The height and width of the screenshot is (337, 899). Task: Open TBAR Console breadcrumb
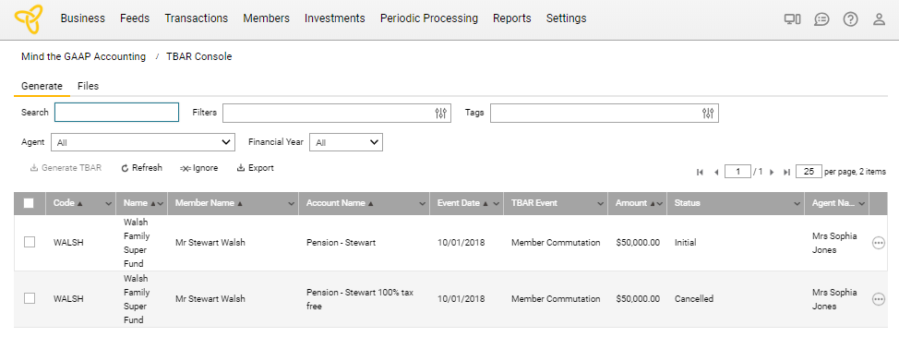click(x=199, y=56)
